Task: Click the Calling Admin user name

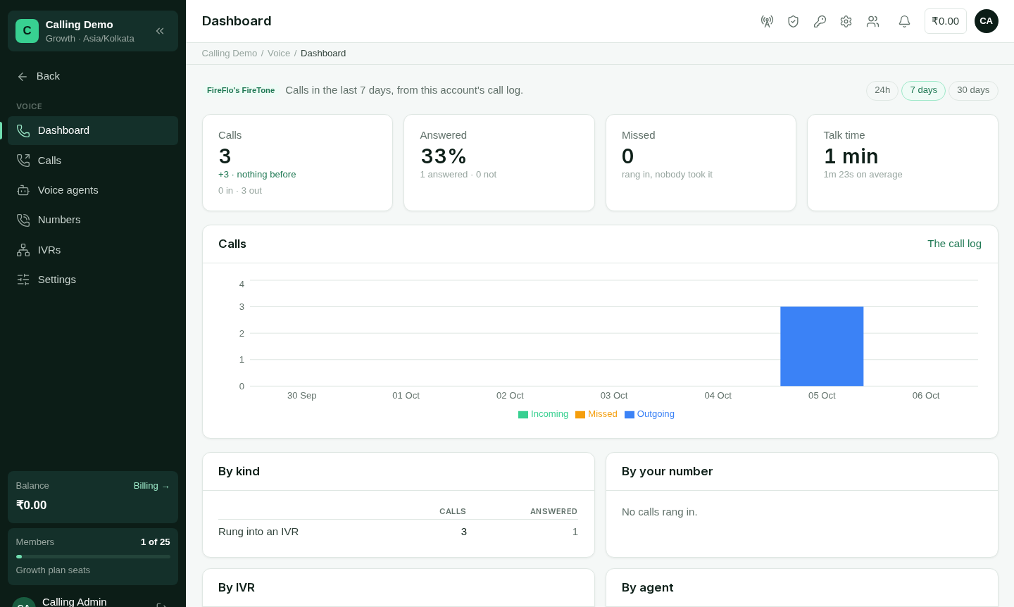Action: (x=75, y=601)
